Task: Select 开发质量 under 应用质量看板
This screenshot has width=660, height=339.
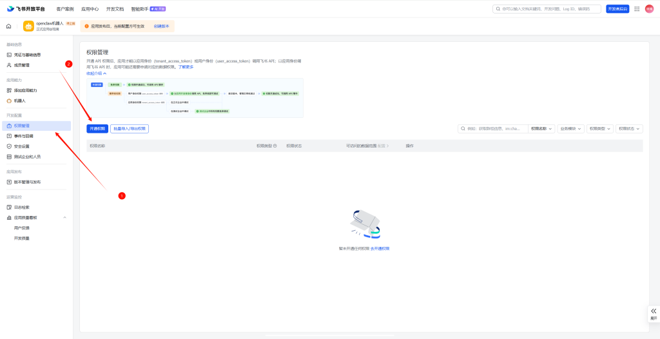Action: pos(22,238)
